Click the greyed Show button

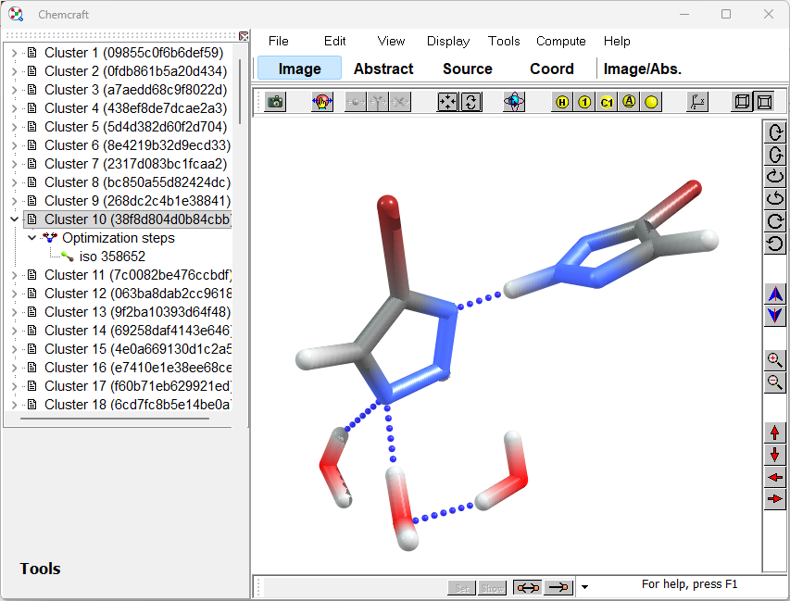492,588
